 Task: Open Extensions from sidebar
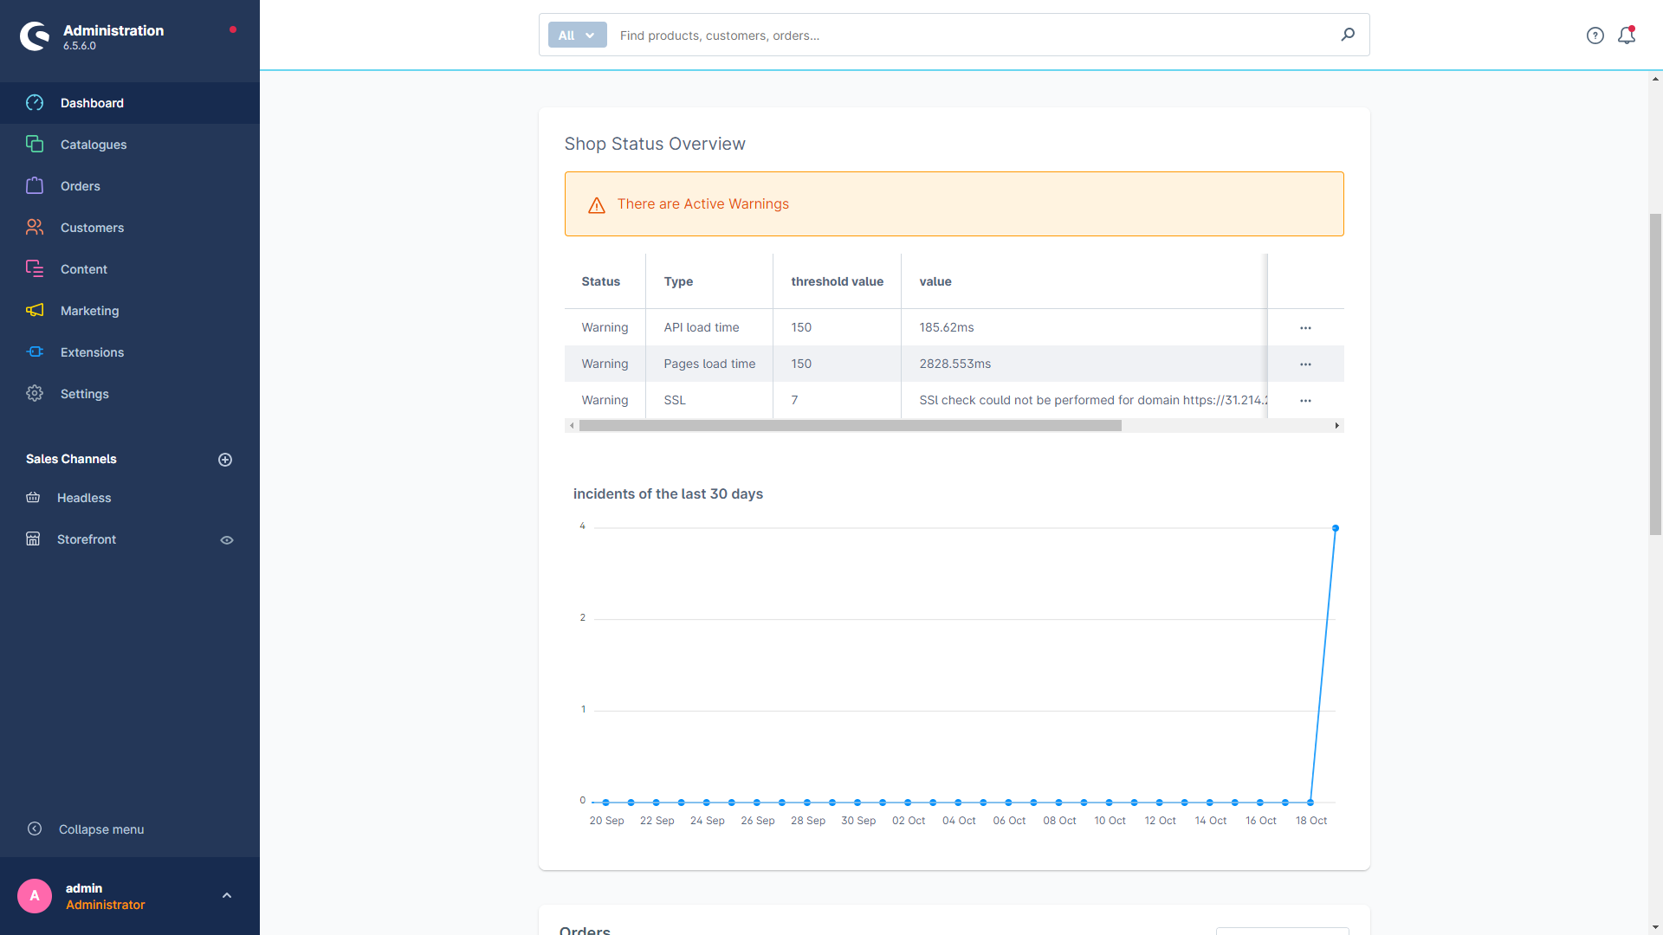pos(91,351)
